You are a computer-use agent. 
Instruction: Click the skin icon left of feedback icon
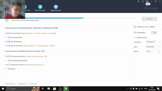pyautogui.click(x=138, y=1)
